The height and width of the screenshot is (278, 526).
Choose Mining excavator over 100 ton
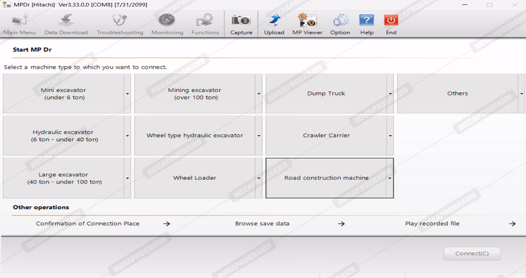point(194,94)
